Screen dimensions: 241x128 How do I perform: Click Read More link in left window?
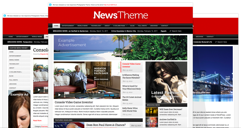tap(37, 121)
